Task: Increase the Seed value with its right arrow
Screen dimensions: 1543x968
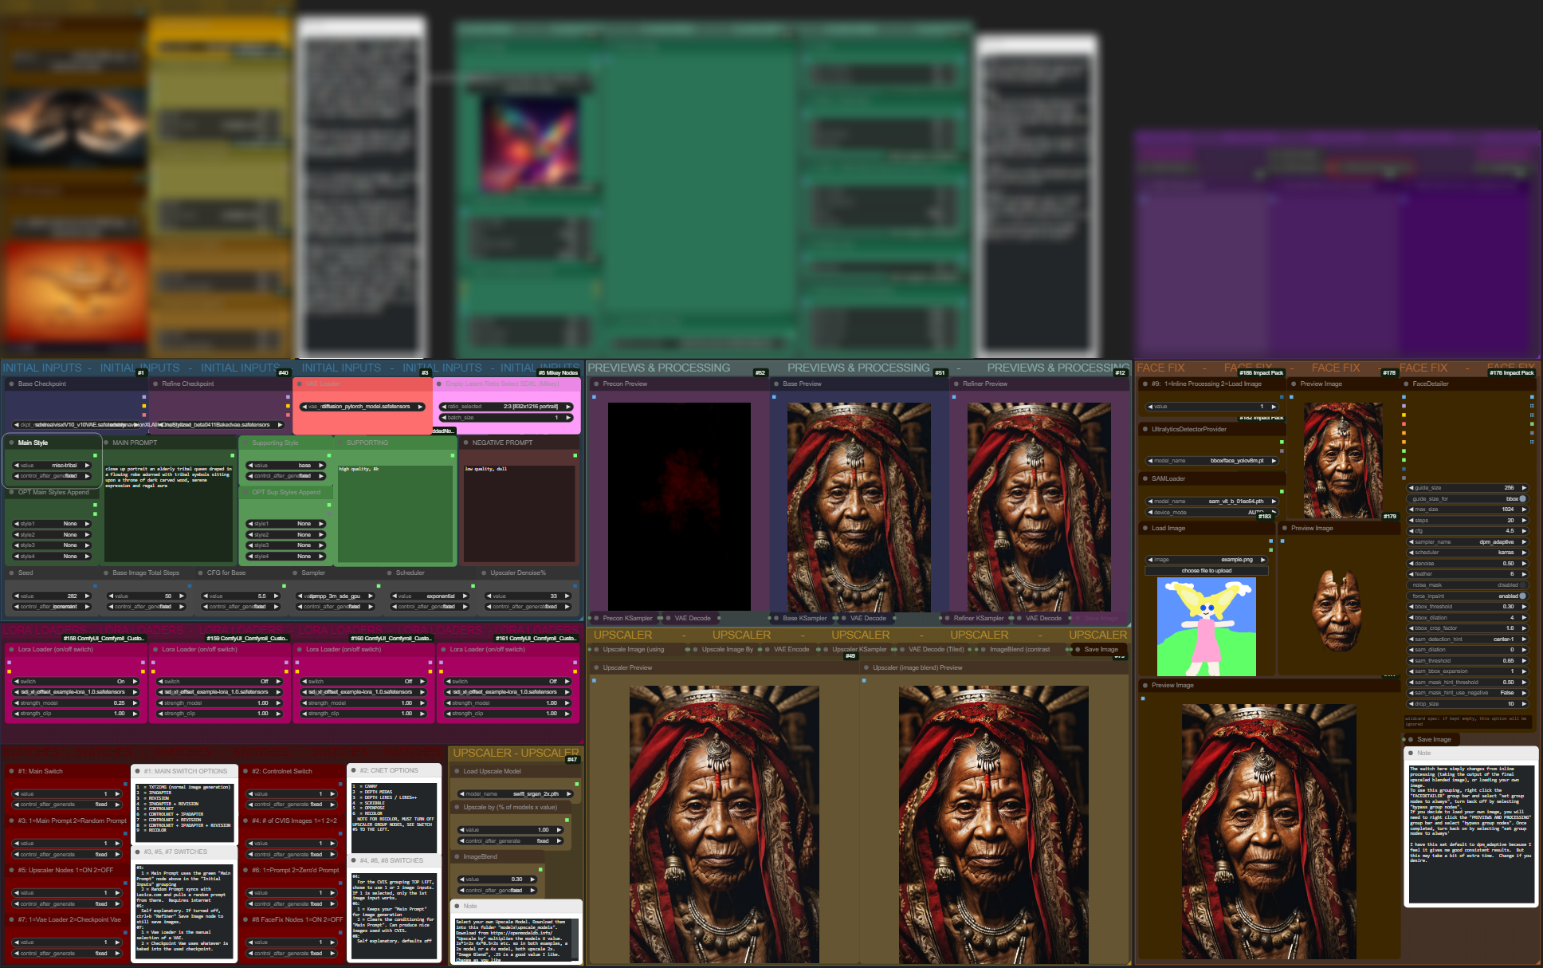Action: point(88,596)
